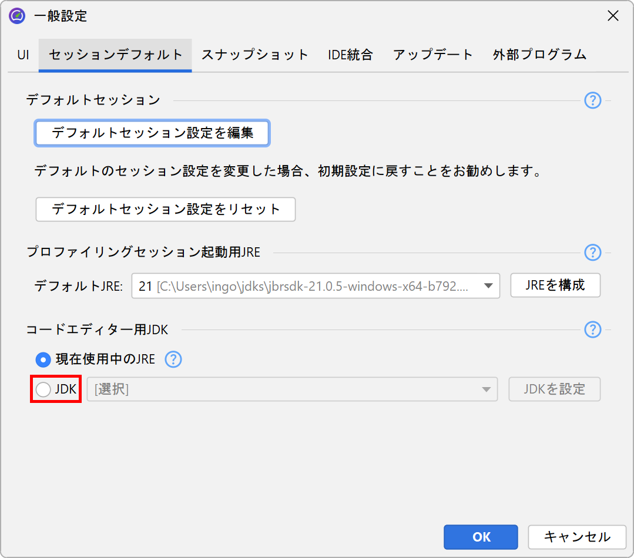Open the デフォルトJRE dropdown list
Viewport: 634px width, 558px height.
pyautogui.click(x=488, y=286)
